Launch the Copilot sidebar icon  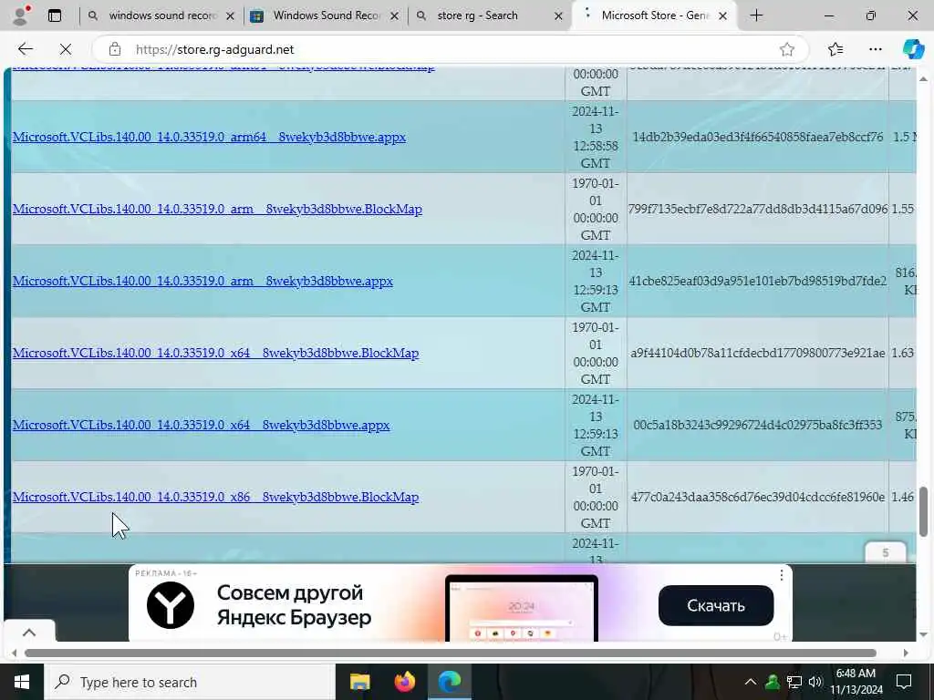[913, 49]
